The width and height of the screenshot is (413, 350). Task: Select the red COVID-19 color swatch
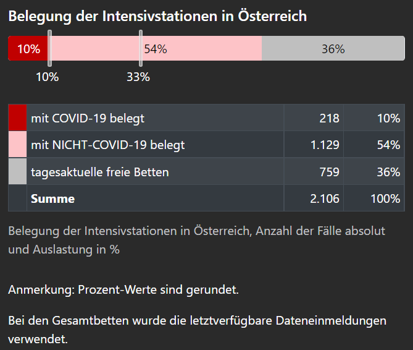18,117
